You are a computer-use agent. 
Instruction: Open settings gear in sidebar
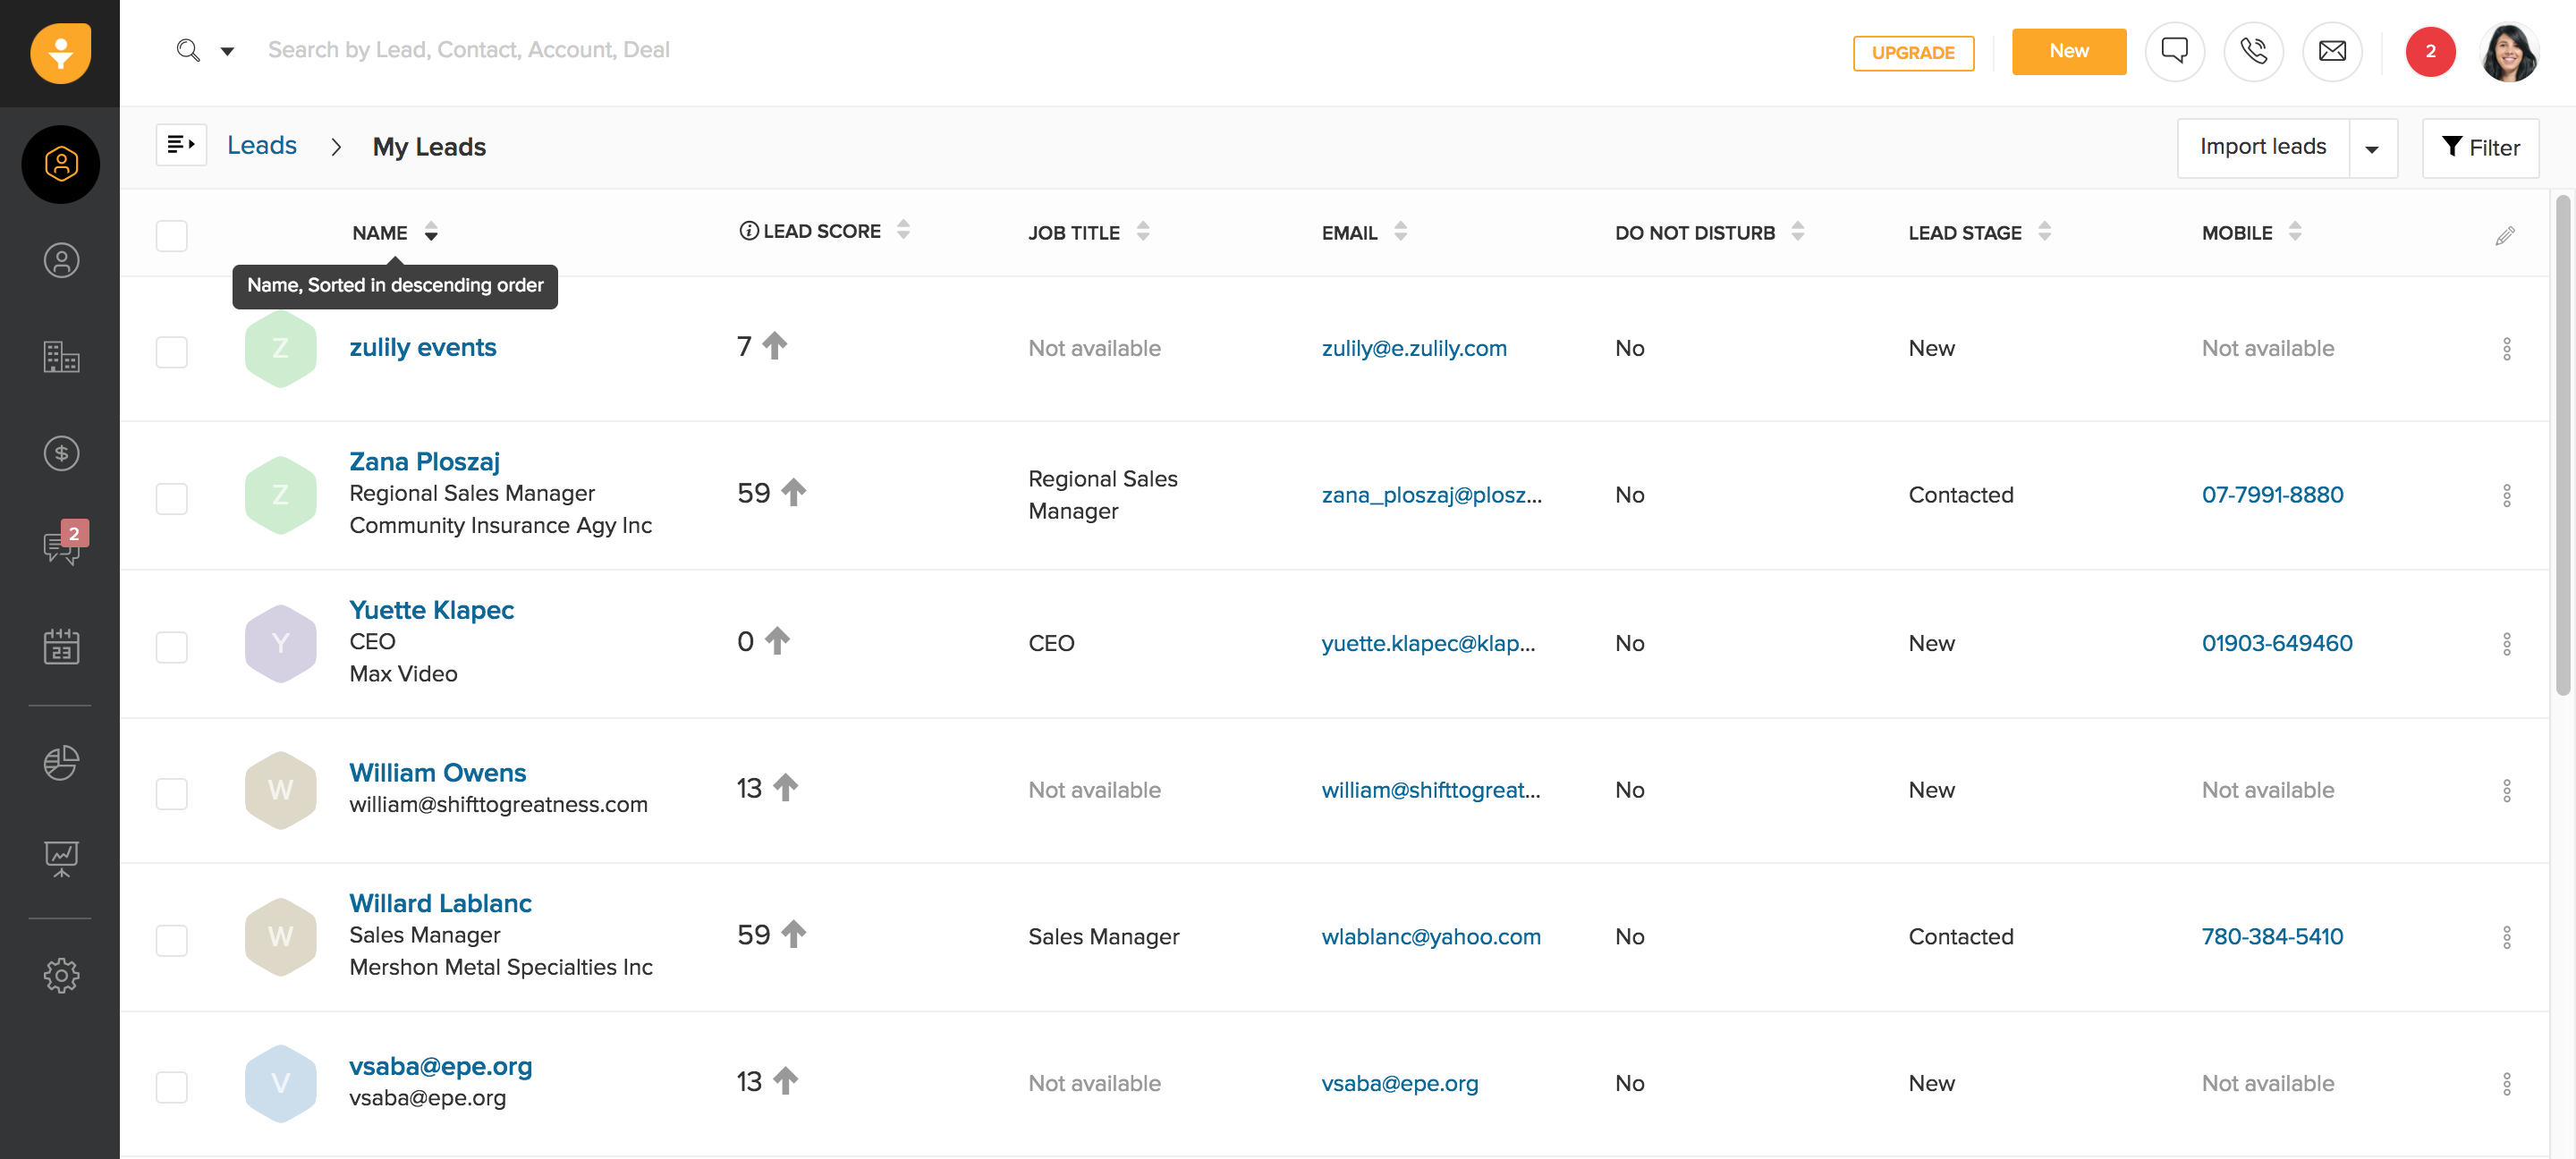61,975
